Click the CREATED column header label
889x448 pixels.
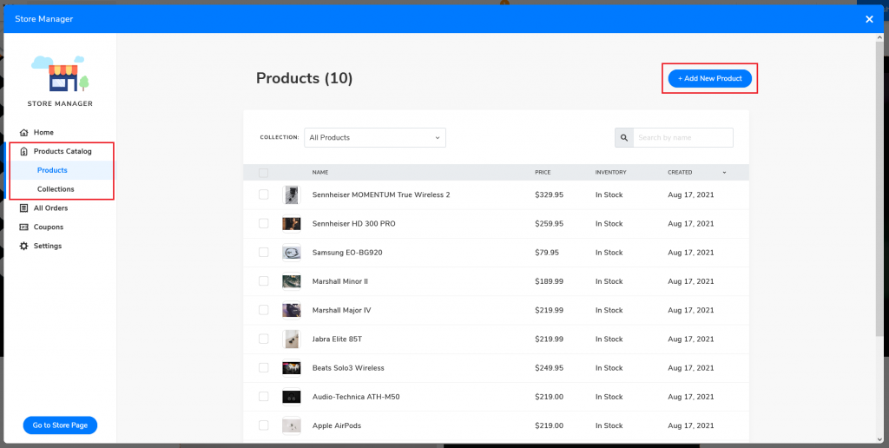point(680,173)
